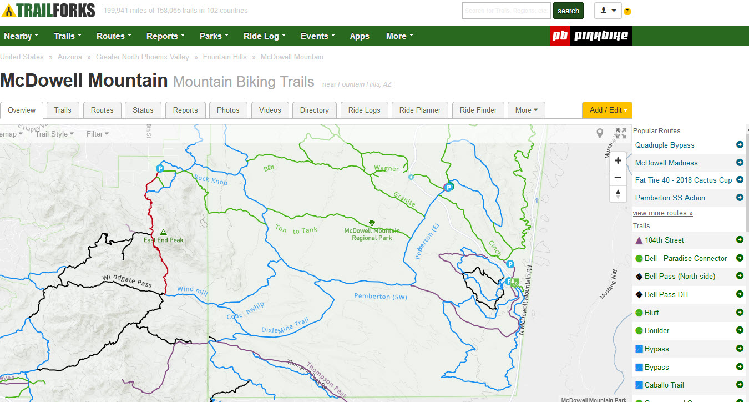This screenshot has height=402, width=749.
Task: Switch to the Trails tab
Action: 63,110
